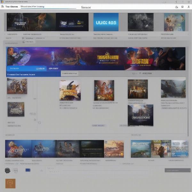This screenshot has width=192, height=192.
Task: Open the misty gray-green landscape game cover
Action: 173,89
